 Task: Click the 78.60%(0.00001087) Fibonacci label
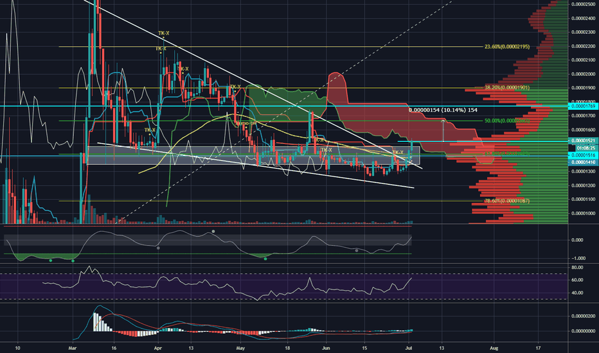[507, 201]
